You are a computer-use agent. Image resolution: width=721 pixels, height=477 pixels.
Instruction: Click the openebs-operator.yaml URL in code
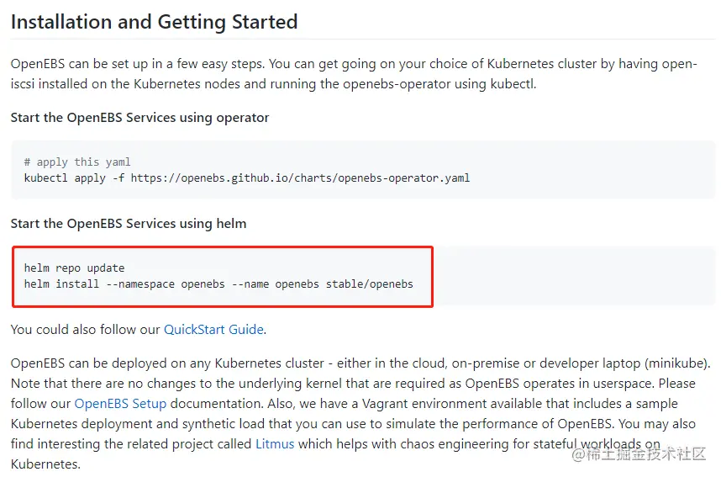(300, 178)
